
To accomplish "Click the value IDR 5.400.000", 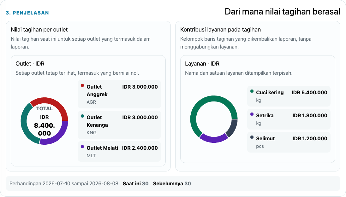I will (x=309, y=93).
